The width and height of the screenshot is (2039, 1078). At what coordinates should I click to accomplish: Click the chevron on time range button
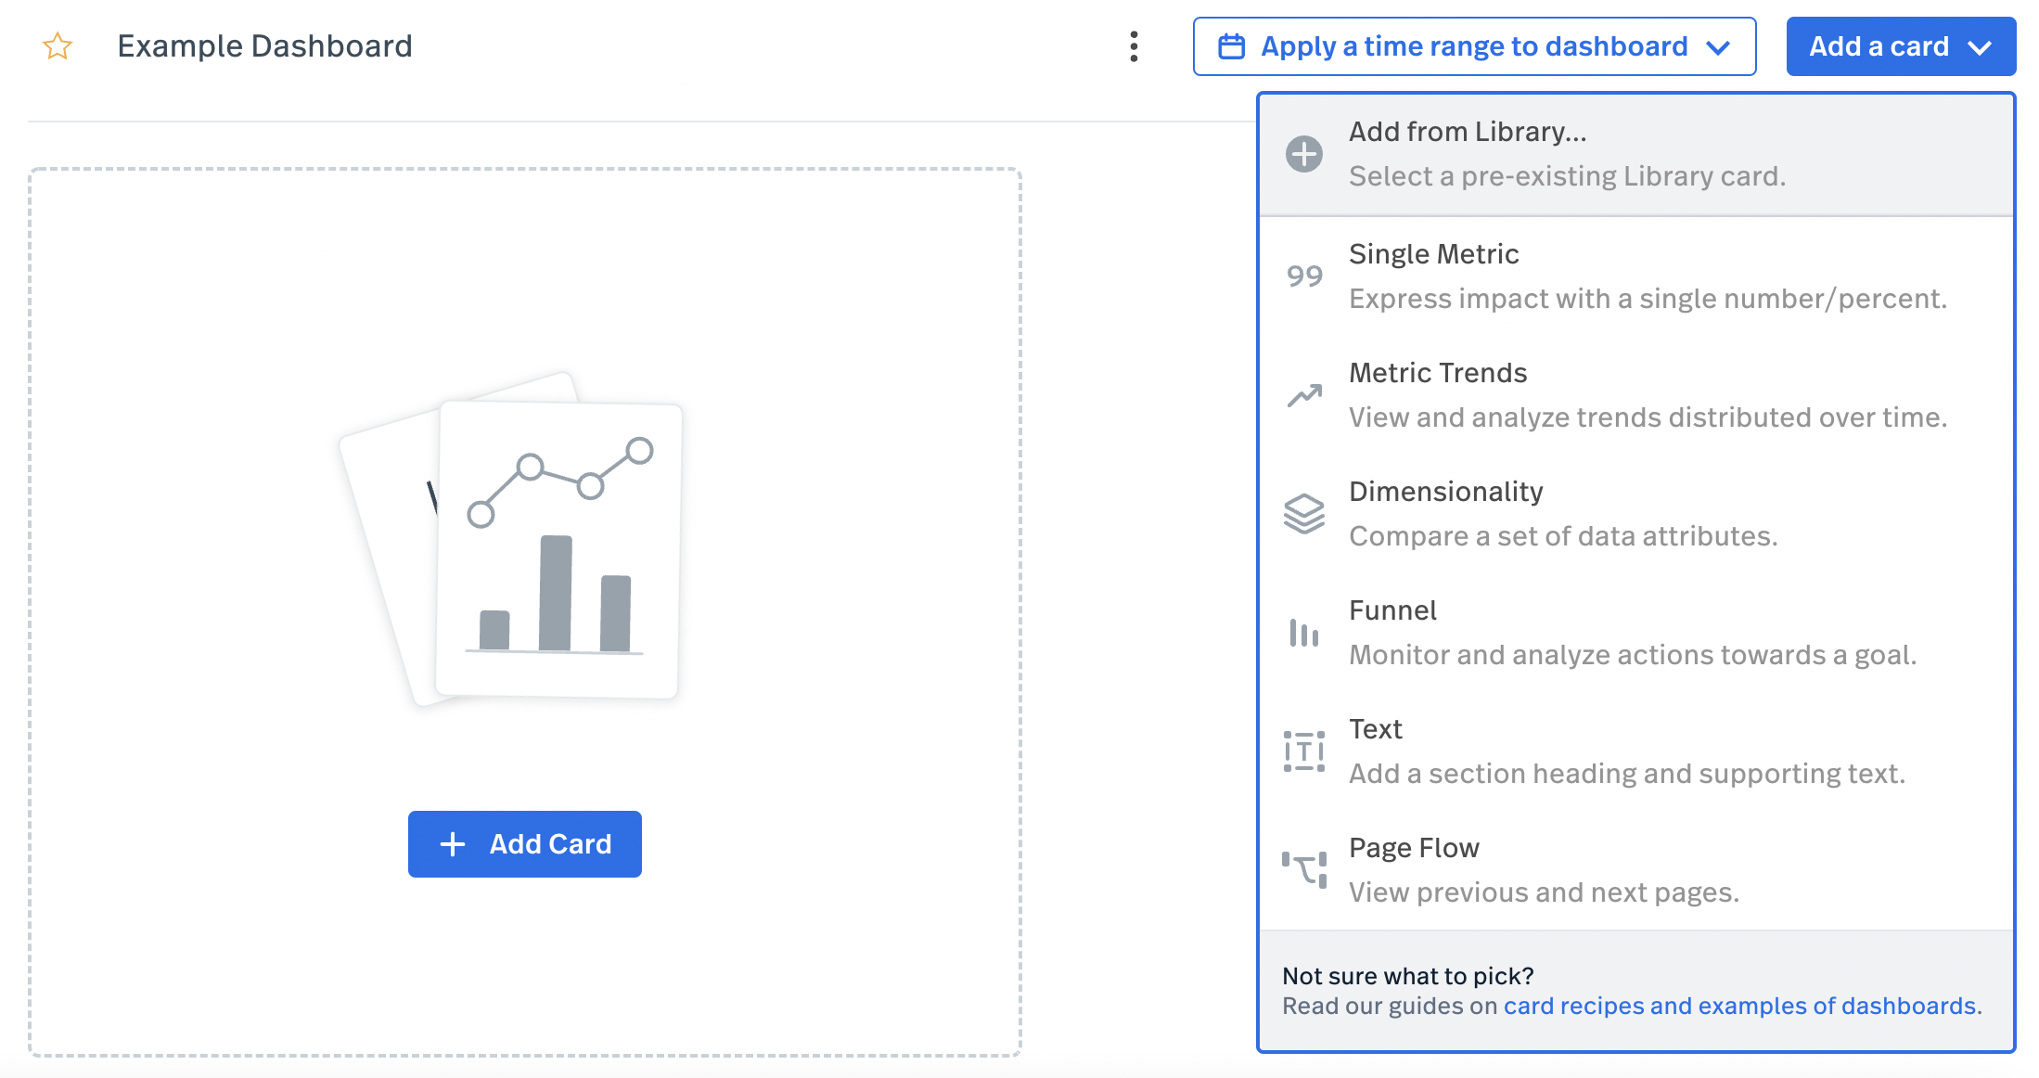[x=1718, y=47]
